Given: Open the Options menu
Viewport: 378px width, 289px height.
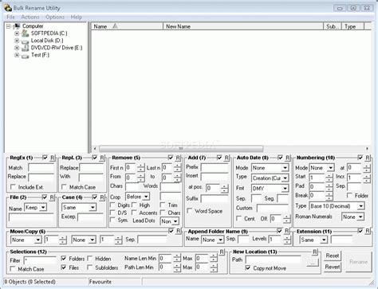Looking at the screenshot, I should (55, 17).
